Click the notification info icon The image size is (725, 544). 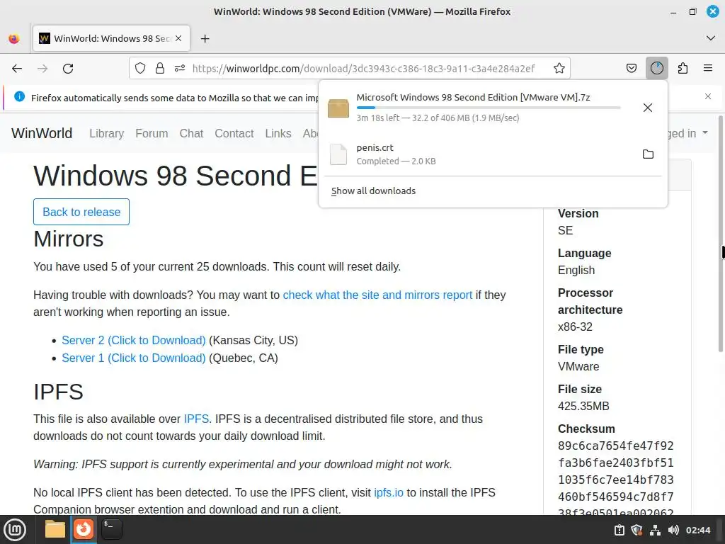19,96
